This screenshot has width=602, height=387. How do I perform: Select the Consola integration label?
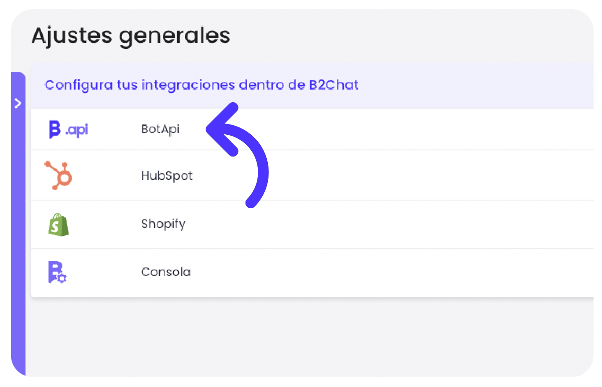(x=166, y=272)
